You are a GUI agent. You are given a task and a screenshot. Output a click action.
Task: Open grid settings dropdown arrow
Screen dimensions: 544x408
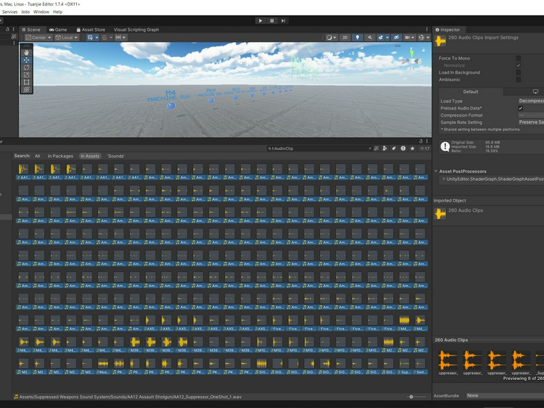pos(97,37)
